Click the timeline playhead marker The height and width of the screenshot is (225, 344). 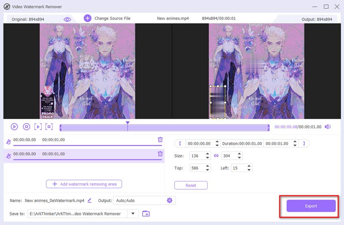click(x=127, y=123)
